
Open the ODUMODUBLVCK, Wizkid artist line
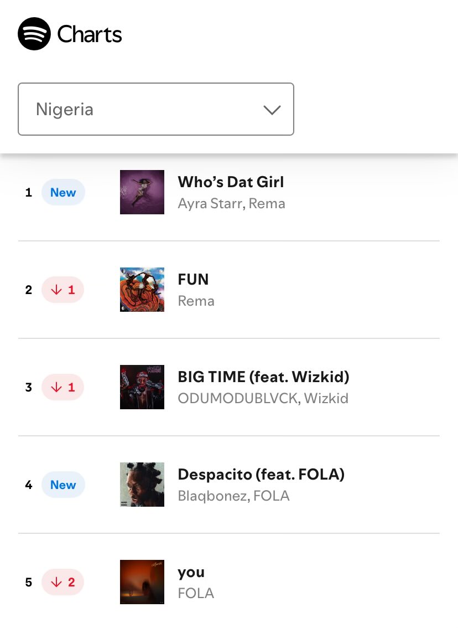[x=263, y=398]
